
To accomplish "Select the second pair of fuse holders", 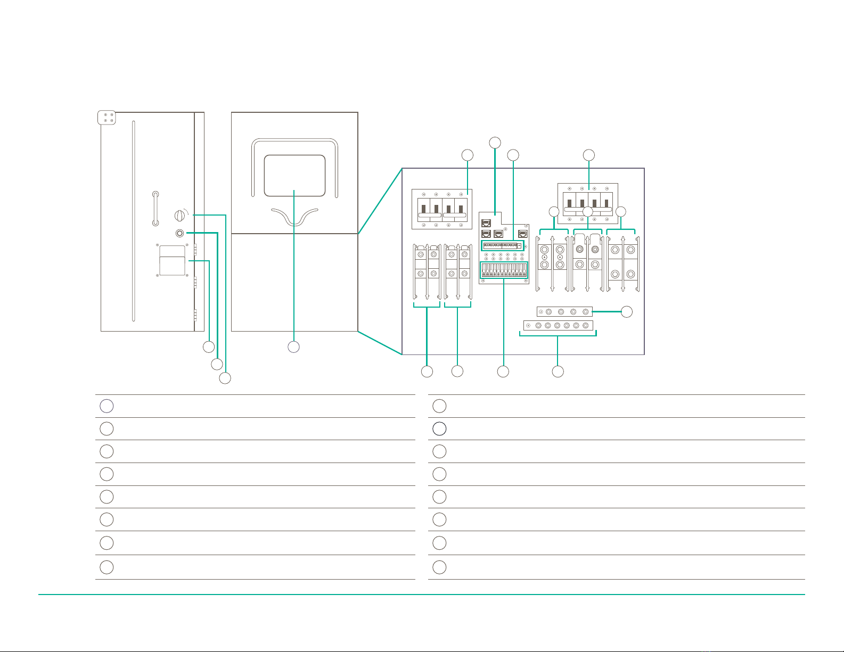I will [458, 271].
